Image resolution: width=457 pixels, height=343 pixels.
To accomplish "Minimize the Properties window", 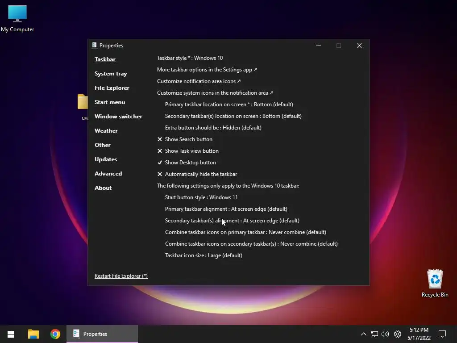I will (319, 46).
